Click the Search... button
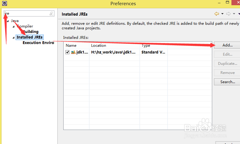Screen dimensions: 240x144 point(227,82)
